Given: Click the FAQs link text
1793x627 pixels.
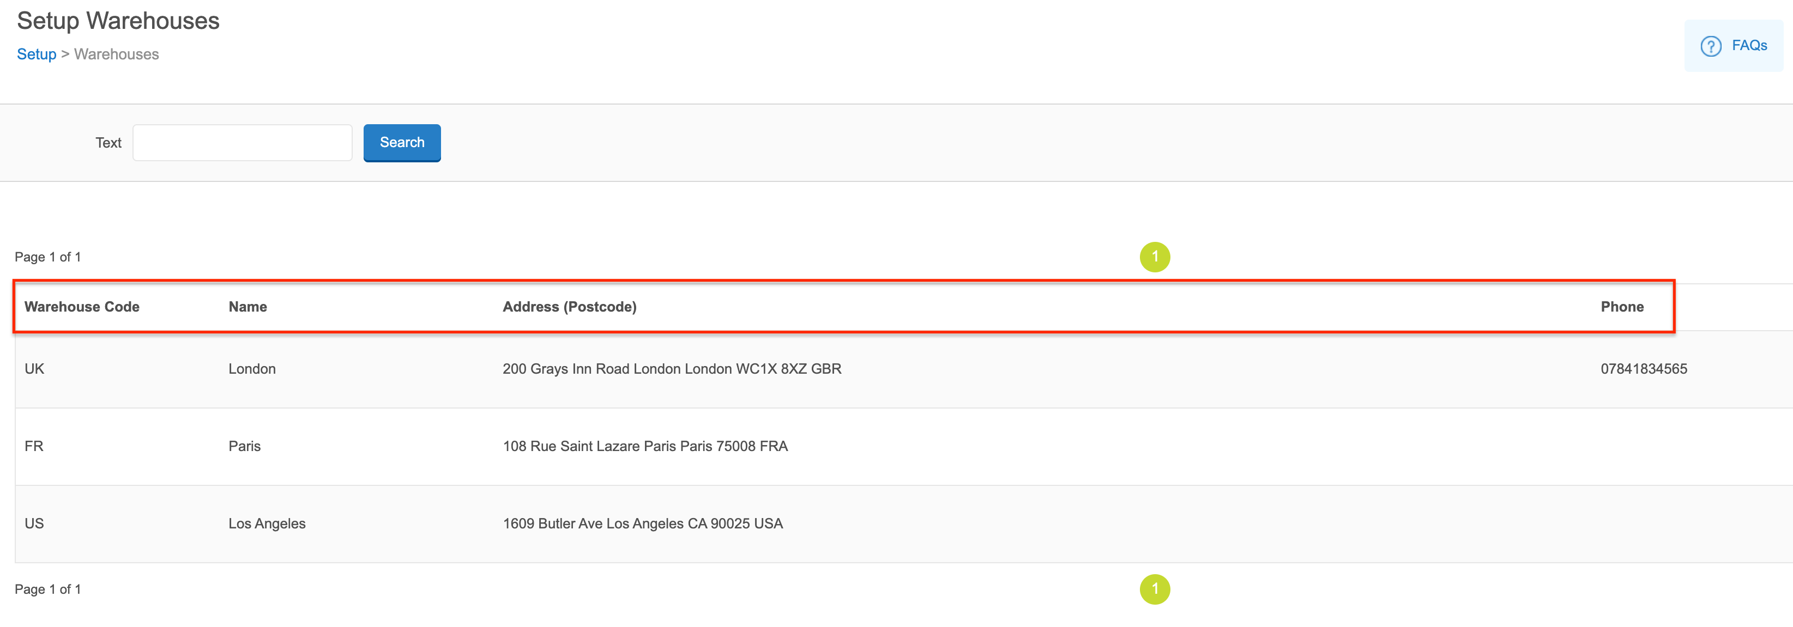Looking at the screenshot, I should pyautogui.click(x=1749, y=45).
